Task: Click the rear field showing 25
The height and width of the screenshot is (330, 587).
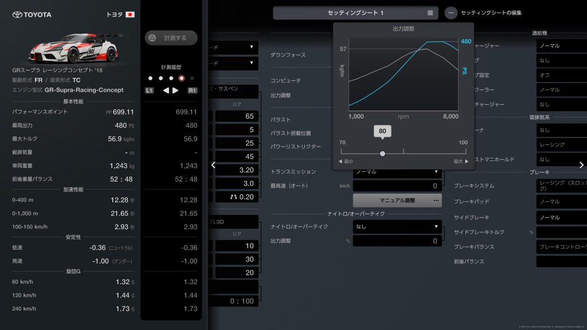Action: point(237,143)
